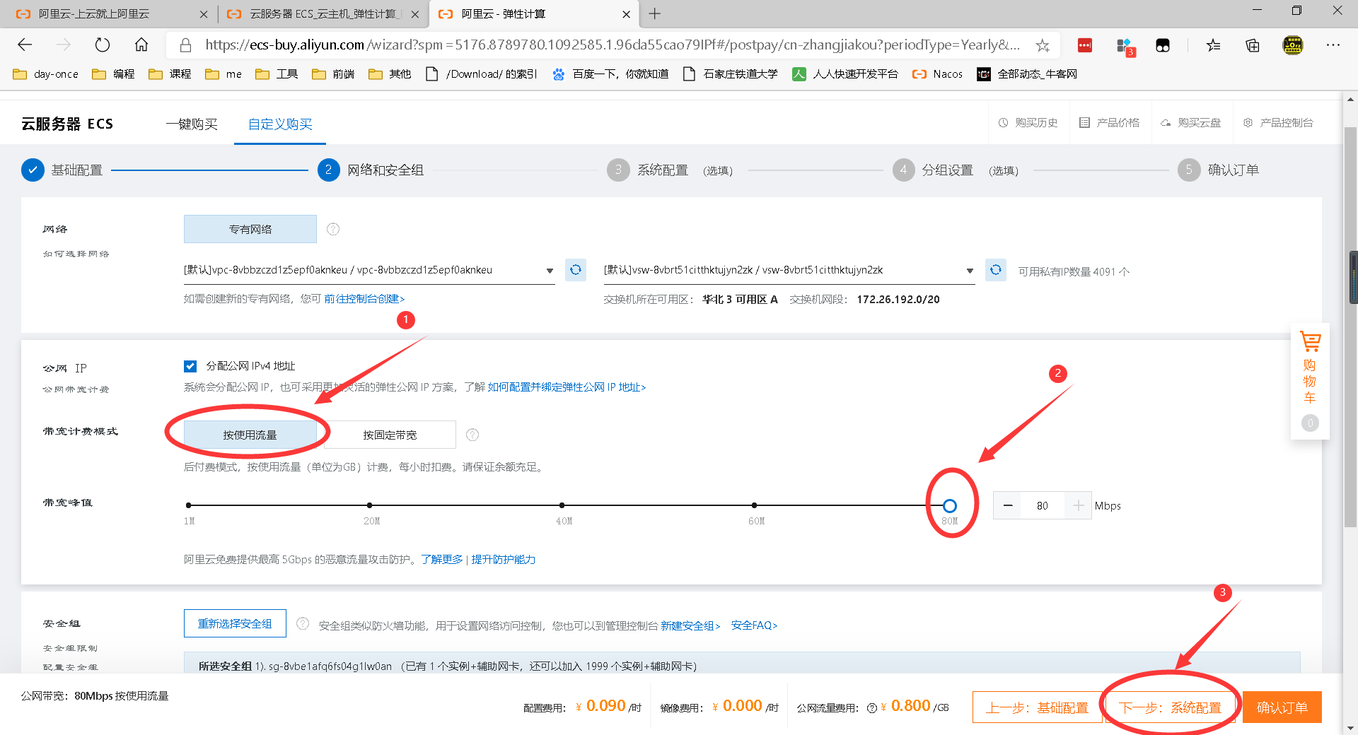Image resolution: width=1358 pixels, height=735 pixels.
Task: Switch to 自定义购买 tab
Action: tap(280, 124)
